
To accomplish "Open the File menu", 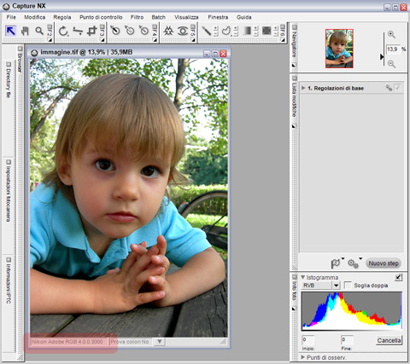I will tap(11, 17).
